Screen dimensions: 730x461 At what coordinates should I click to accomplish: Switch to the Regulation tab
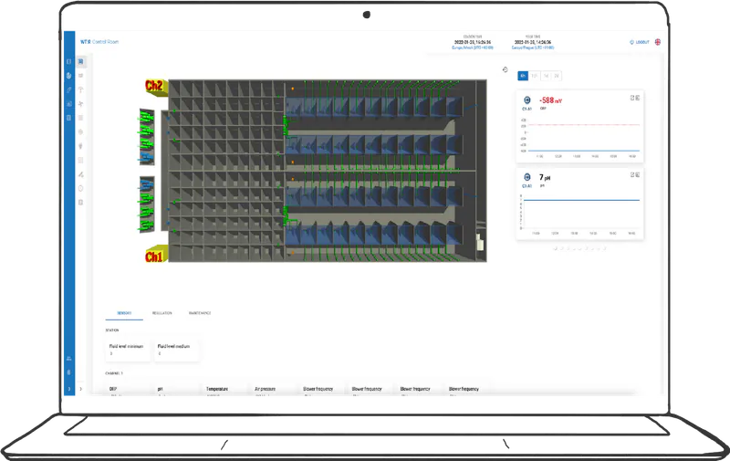click(x=162, y=313)
